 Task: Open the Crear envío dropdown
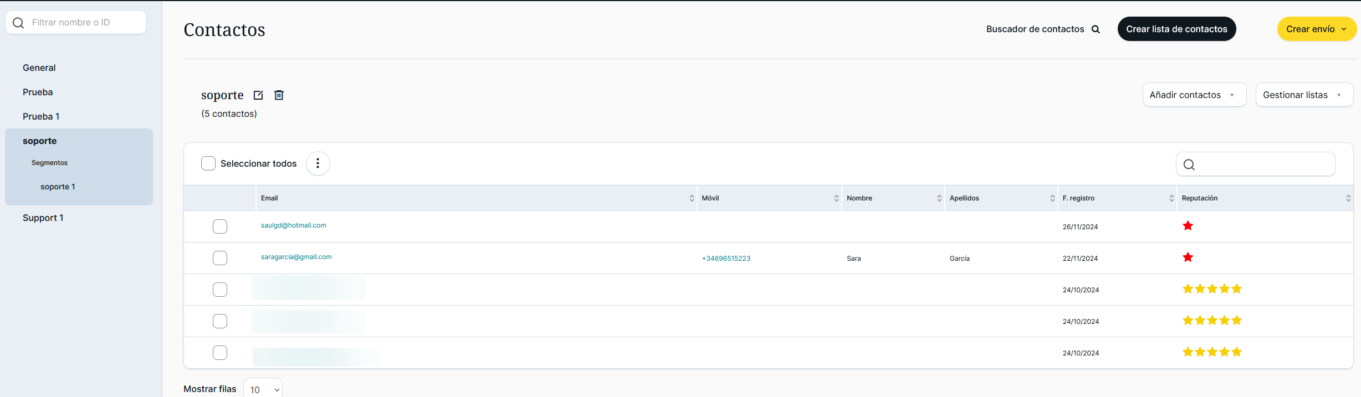(1316, 29)
